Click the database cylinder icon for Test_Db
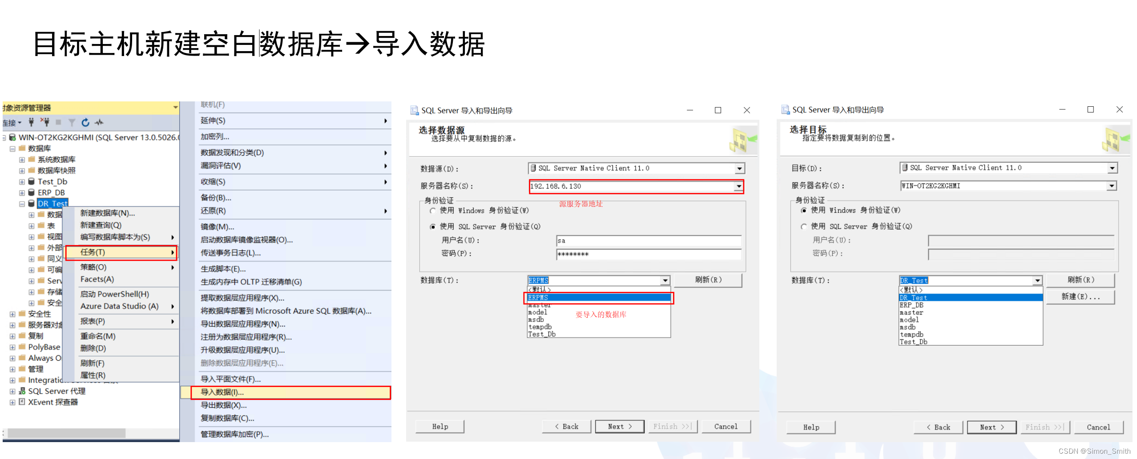1137x459 pixels. (32, 181)
